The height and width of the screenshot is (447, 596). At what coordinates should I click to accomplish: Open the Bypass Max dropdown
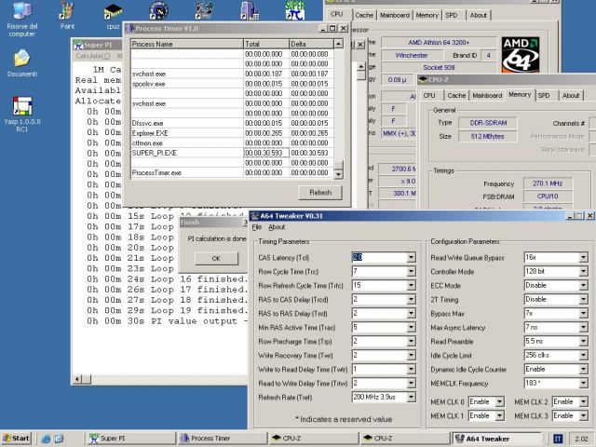coord(584,314)
